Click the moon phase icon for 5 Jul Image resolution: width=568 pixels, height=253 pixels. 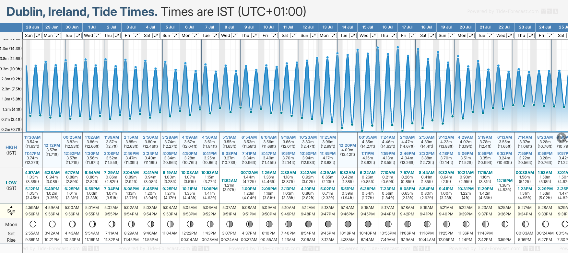[170, 224]
